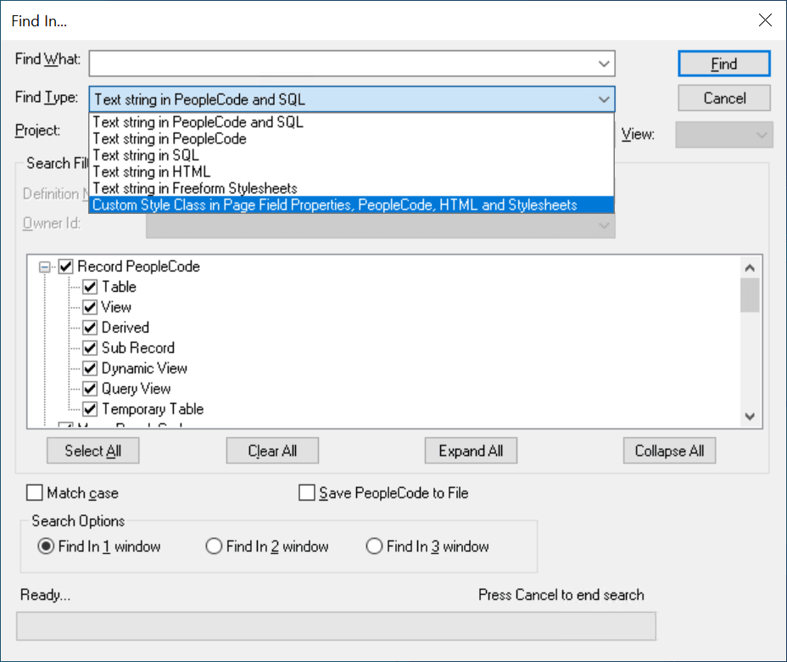Screen dimensions: 787x662
Task: Click the Ready status text
Action: pos(45,595)
